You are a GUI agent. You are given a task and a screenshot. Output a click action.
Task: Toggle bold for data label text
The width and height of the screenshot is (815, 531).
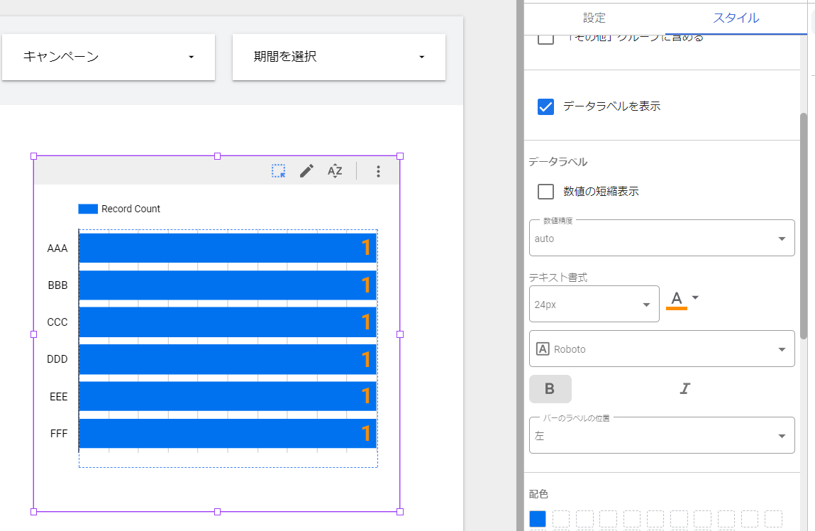(x=550, y=388)
